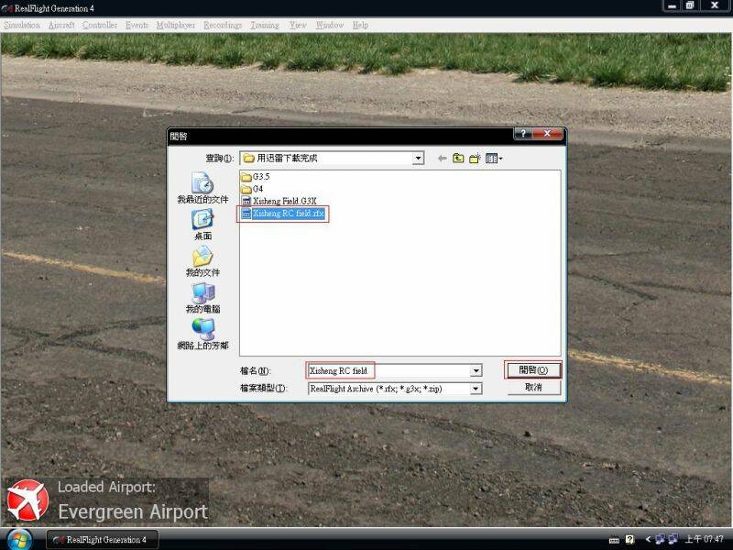This screenshot has height=550, width=733.
Task: Go to the Desktop location
Action: [x=202, y=225]
